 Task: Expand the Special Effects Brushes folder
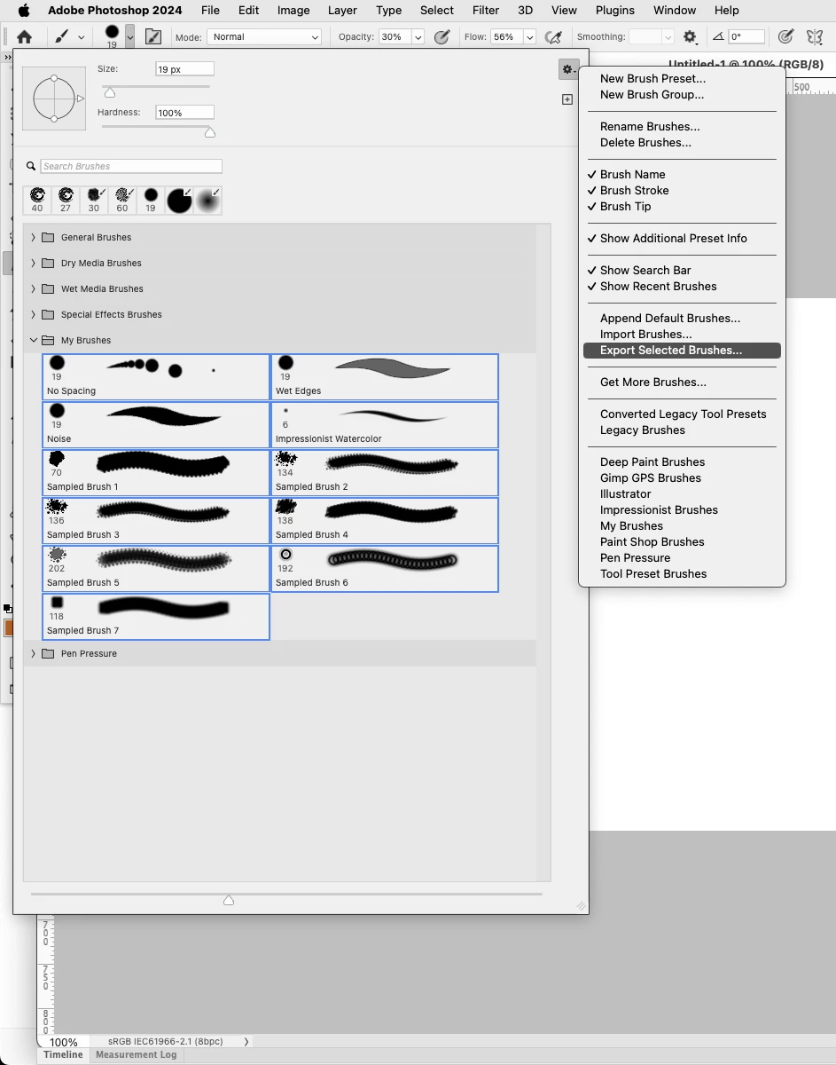click(x=34, y=315)
